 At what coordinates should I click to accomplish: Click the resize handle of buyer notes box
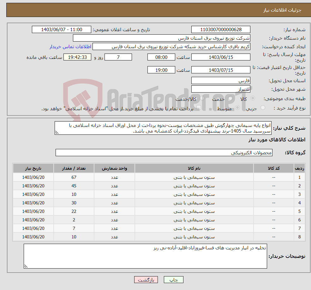26,266
